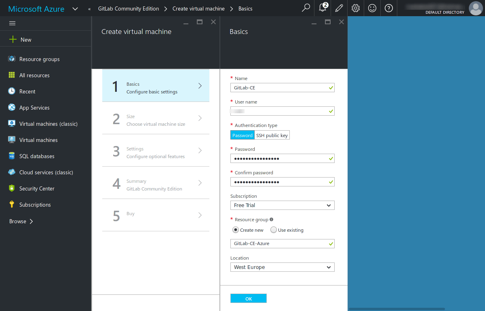Open App Services from the sidebar
The height and width of the screenshot is (311, 485).
[x=35, y=108]
